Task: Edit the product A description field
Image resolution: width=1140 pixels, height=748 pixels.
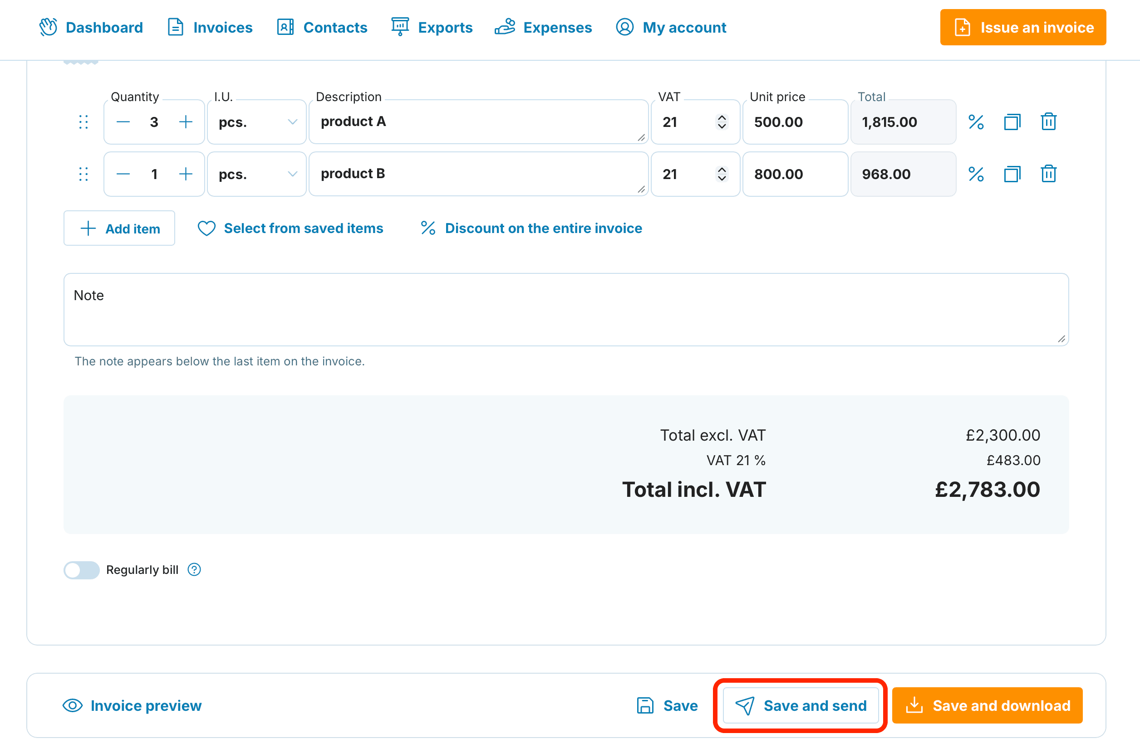Action: pos(478,122)
